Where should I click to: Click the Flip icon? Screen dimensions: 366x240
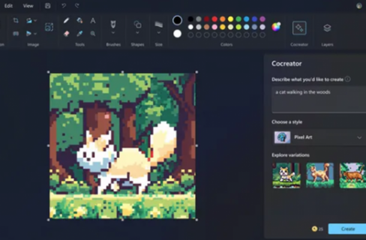pyautogui.click(x=29, y=34)
